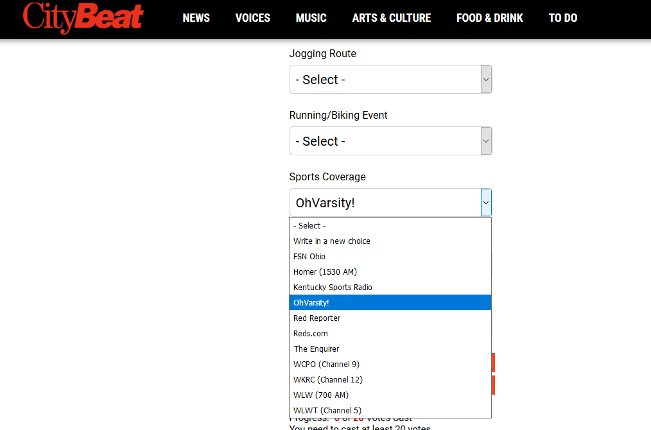
Task: Choose Red Reporter option
Action: coord(390,318)
